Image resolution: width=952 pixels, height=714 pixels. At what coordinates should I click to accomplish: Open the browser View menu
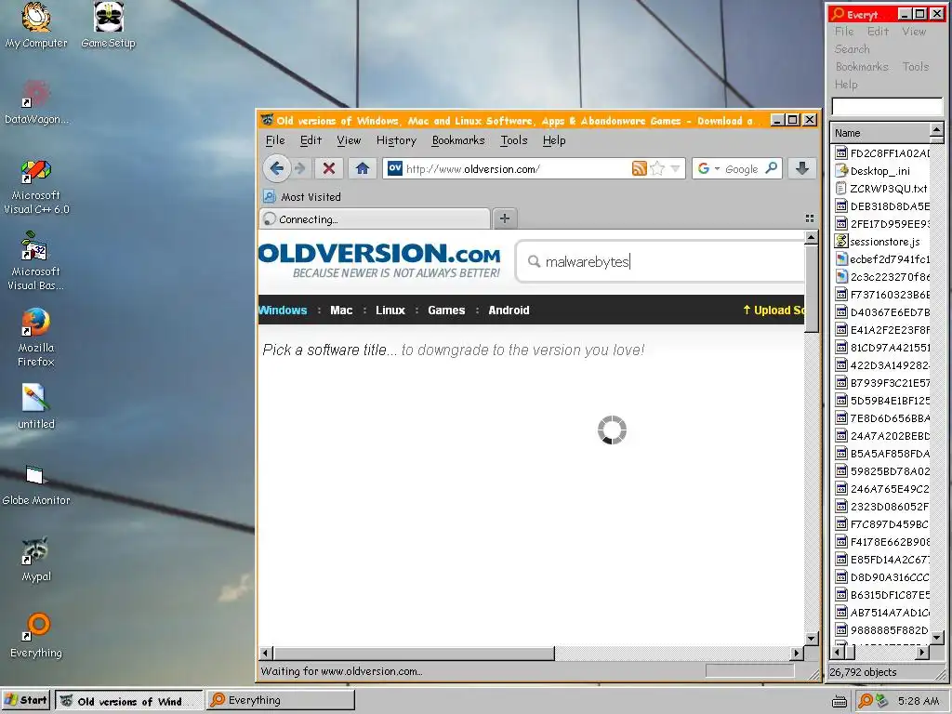[349, 140]
